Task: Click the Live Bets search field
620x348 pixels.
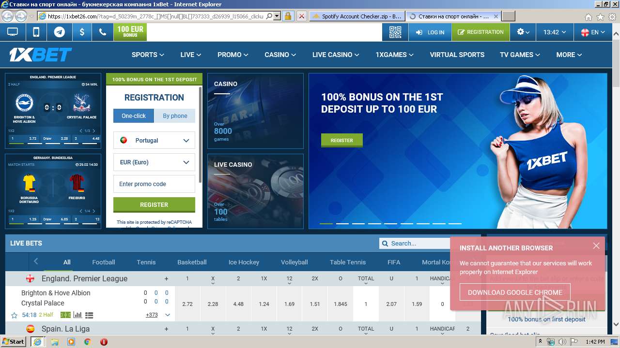Action: tap(419, 244)
